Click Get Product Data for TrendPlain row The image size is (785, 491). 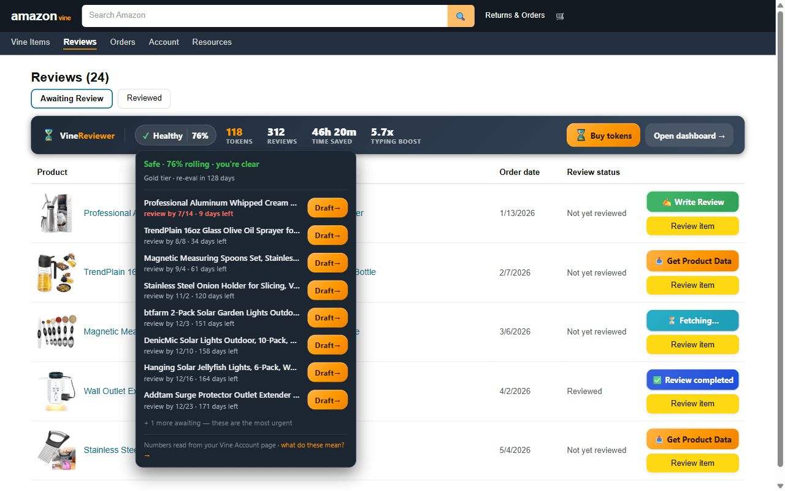tap(692, 261)
